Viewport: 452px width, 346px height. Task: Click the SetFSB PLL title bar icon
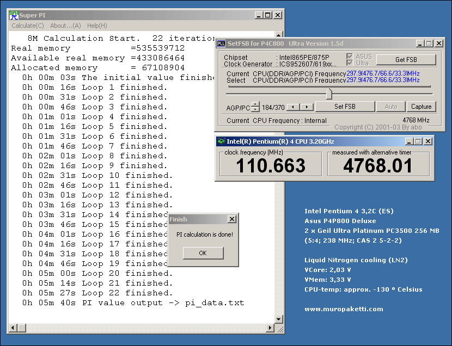point(221,44)
